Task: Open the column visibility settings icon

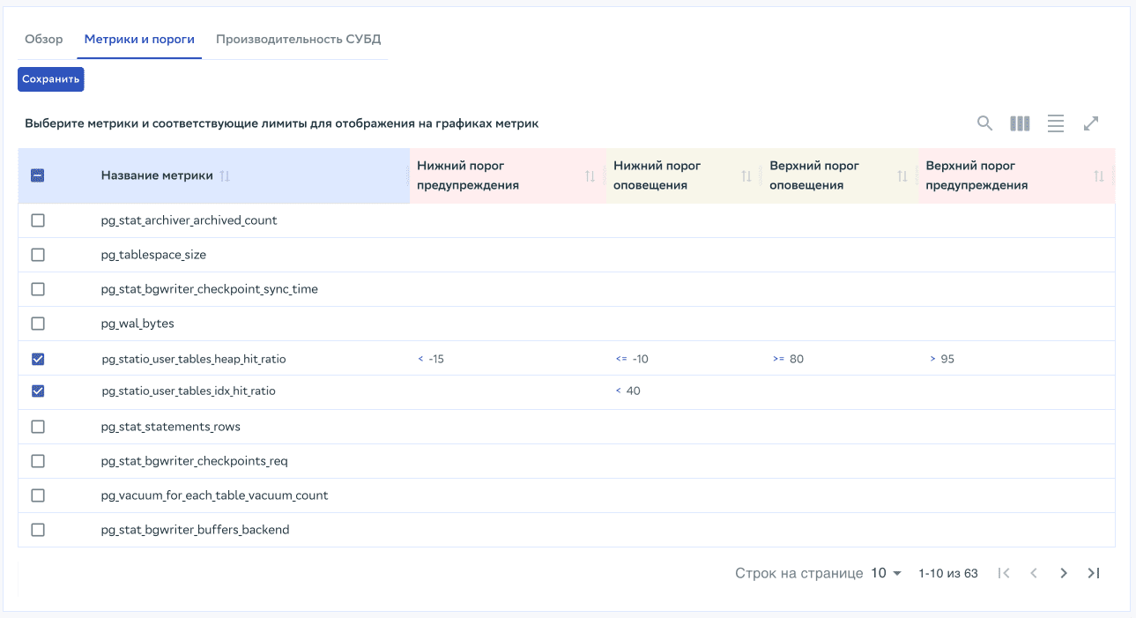Action: tap(1020, 123)
